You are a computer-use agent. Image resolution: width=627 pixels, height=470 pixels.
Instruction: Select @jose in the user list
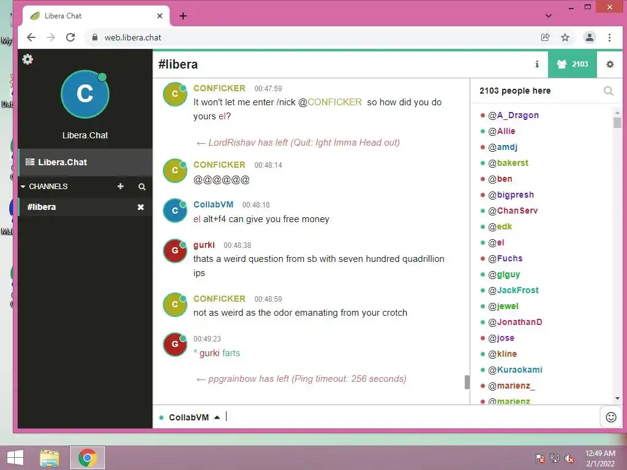point(501,338)
